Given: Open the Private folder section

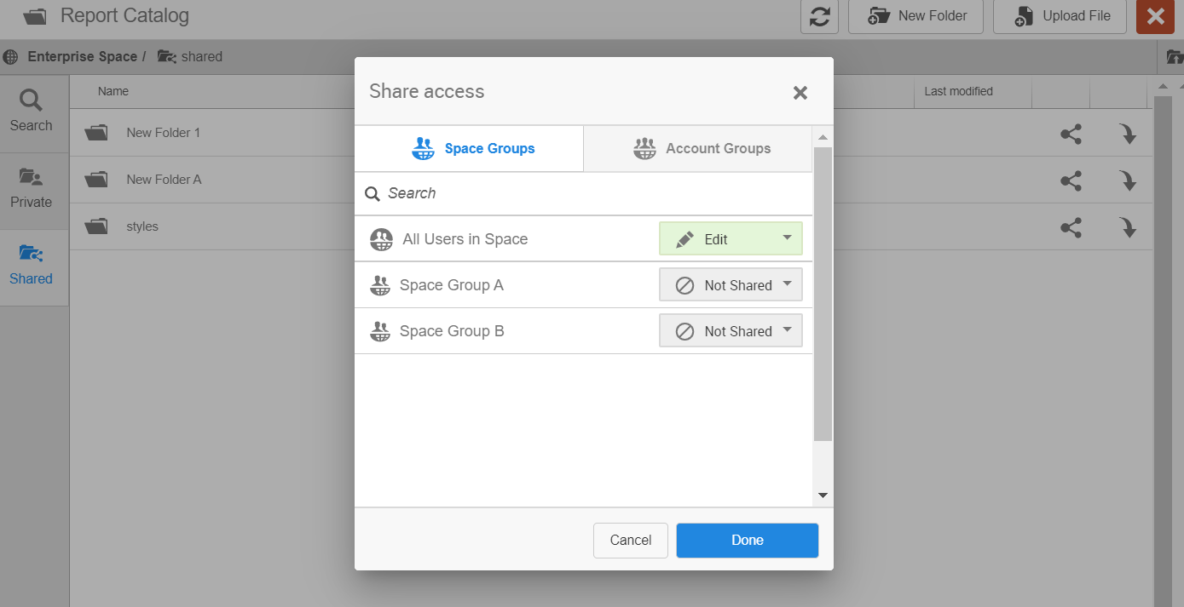Looking at the screenshot, I should (x=32, y=189).
